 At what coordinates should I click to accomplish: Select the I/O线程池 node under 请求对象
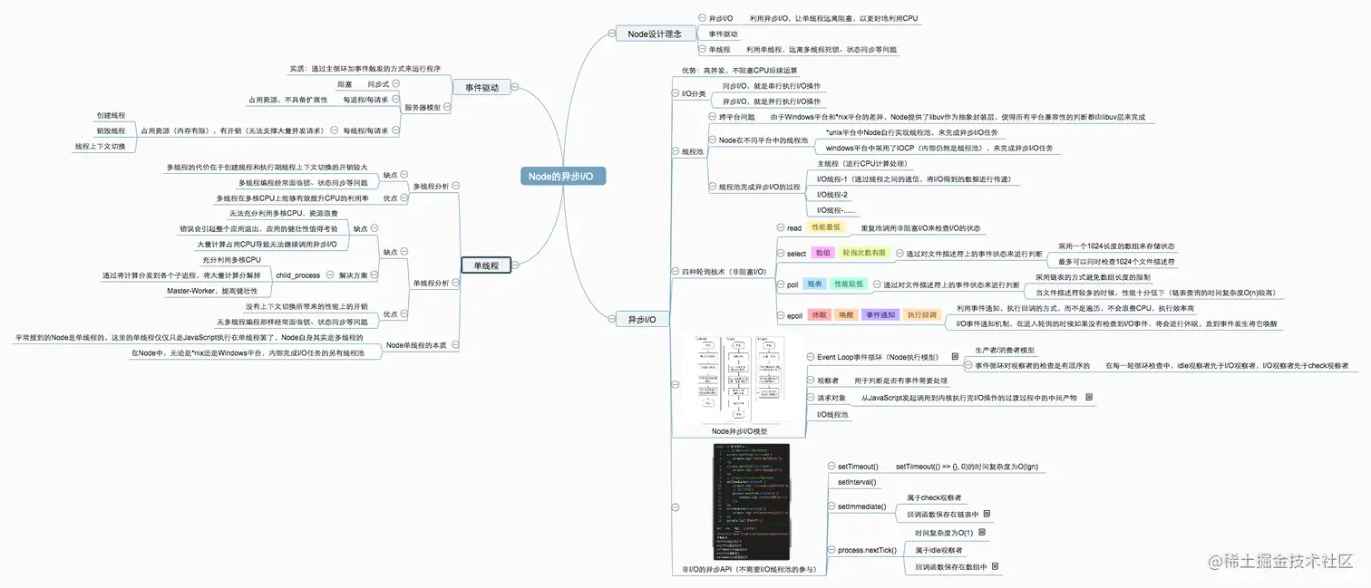pyautogui.click(x=833, y=415)
